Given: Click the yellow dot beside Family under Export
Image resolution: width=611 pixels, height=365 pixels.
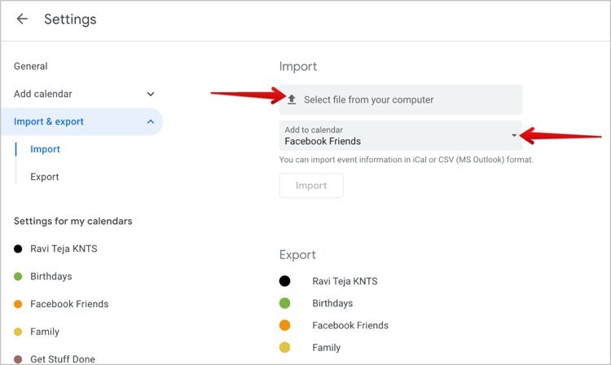Looking at the screenshot, I should (285, 347).
